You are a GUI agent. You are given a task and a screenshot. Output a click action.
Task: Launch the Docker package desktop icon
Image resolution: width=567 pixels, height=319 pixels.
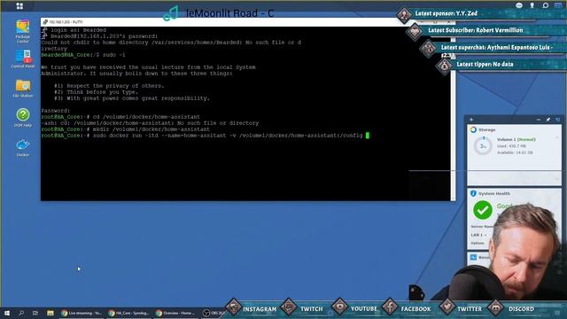[23, 148]
